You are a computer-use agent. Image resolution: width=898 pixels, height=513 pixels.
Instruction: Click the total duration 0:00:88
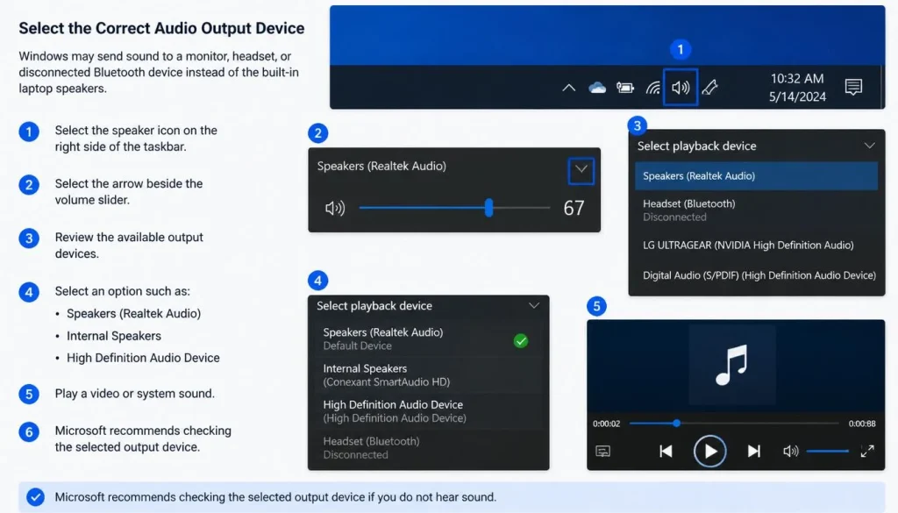862,424
